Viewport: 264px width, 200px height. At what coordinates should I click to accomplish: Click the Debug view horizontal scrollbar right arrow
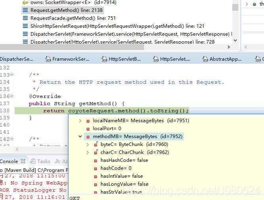[x=228, y=47]
